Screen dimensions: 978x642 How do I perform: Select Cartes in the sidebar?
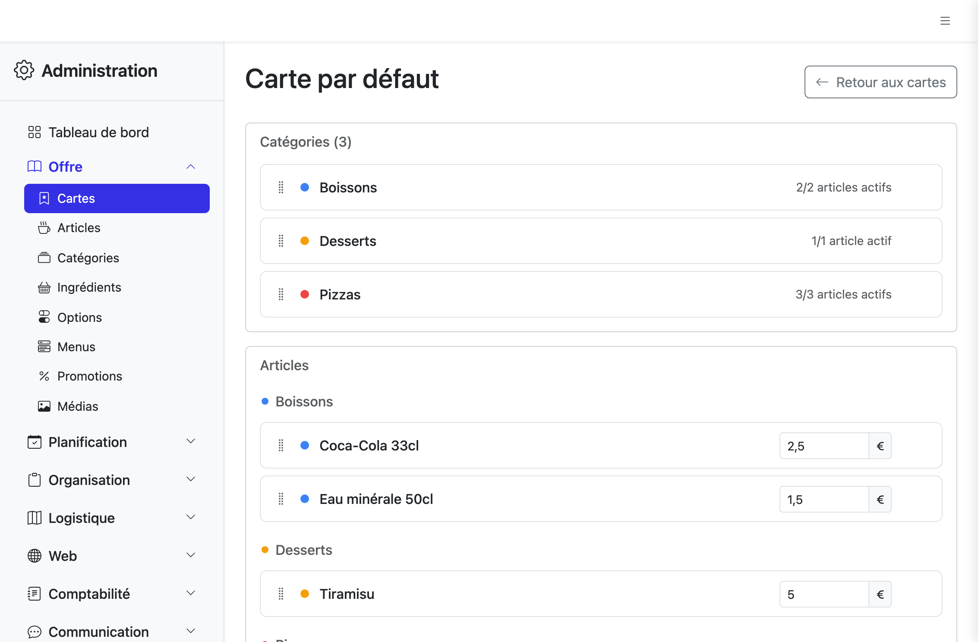[x=117, y=198]
